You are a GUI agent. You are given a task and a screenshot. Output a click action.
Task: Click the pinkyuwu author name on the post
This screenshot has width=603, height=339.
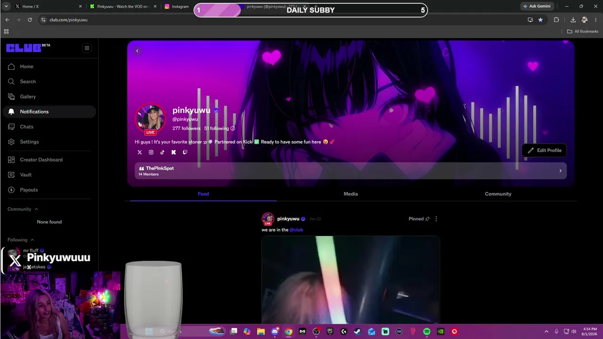coord(288,219)
